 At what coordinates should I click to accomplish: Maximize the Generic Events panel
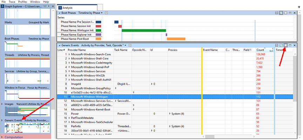(290, 45)
